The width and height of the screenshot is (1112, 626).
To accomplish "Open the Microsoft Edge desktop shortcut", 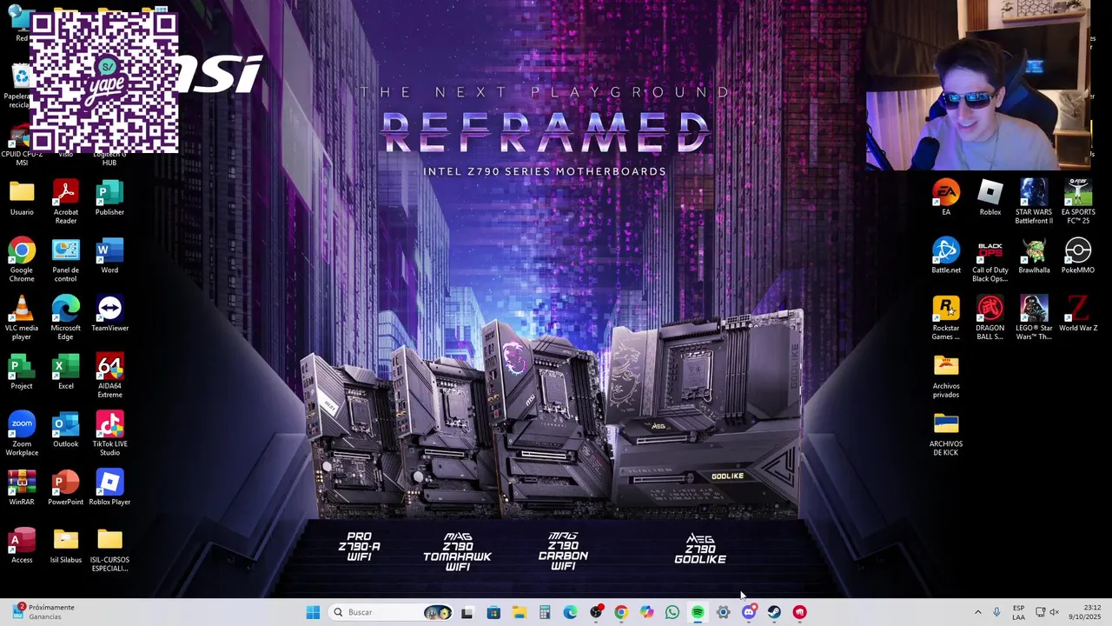I will click(x=66, y=318).
